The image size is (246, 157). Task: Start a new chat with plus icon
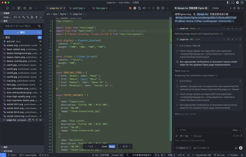click(x=230, y=8)
